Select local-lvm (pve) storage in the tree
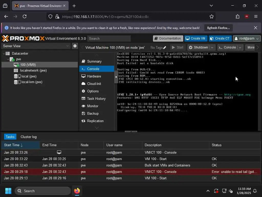This screenshot has height=197, width=262. [40, 82]
